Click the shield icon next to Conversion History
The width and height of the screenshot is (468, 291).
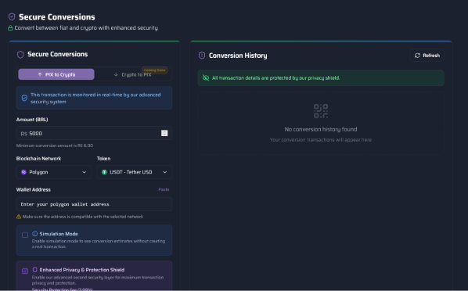coord(202,56)
